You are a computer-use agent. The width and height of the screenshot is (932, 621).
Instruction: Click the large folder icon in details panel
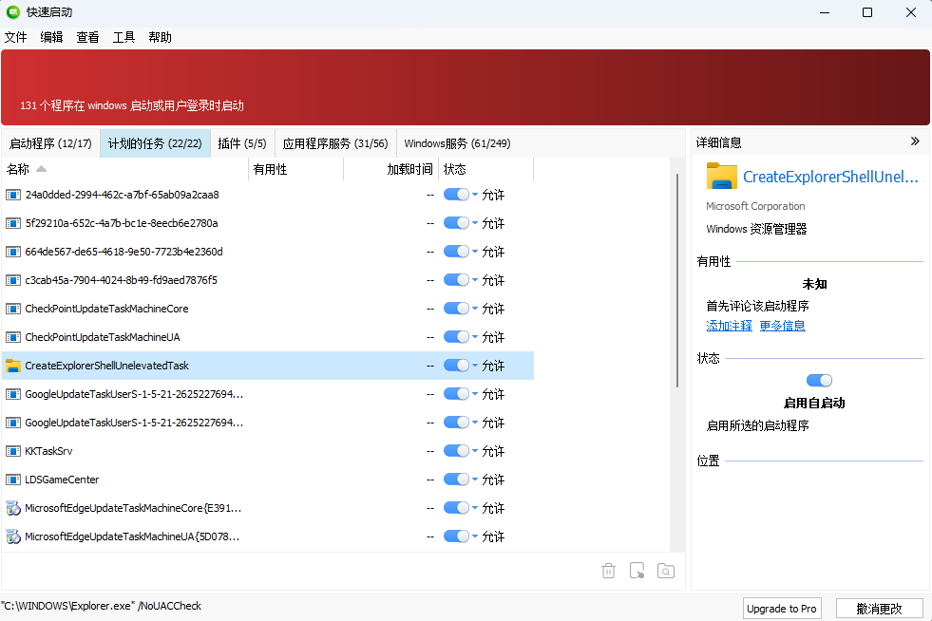pyautogui.click(x=722, y=177)
